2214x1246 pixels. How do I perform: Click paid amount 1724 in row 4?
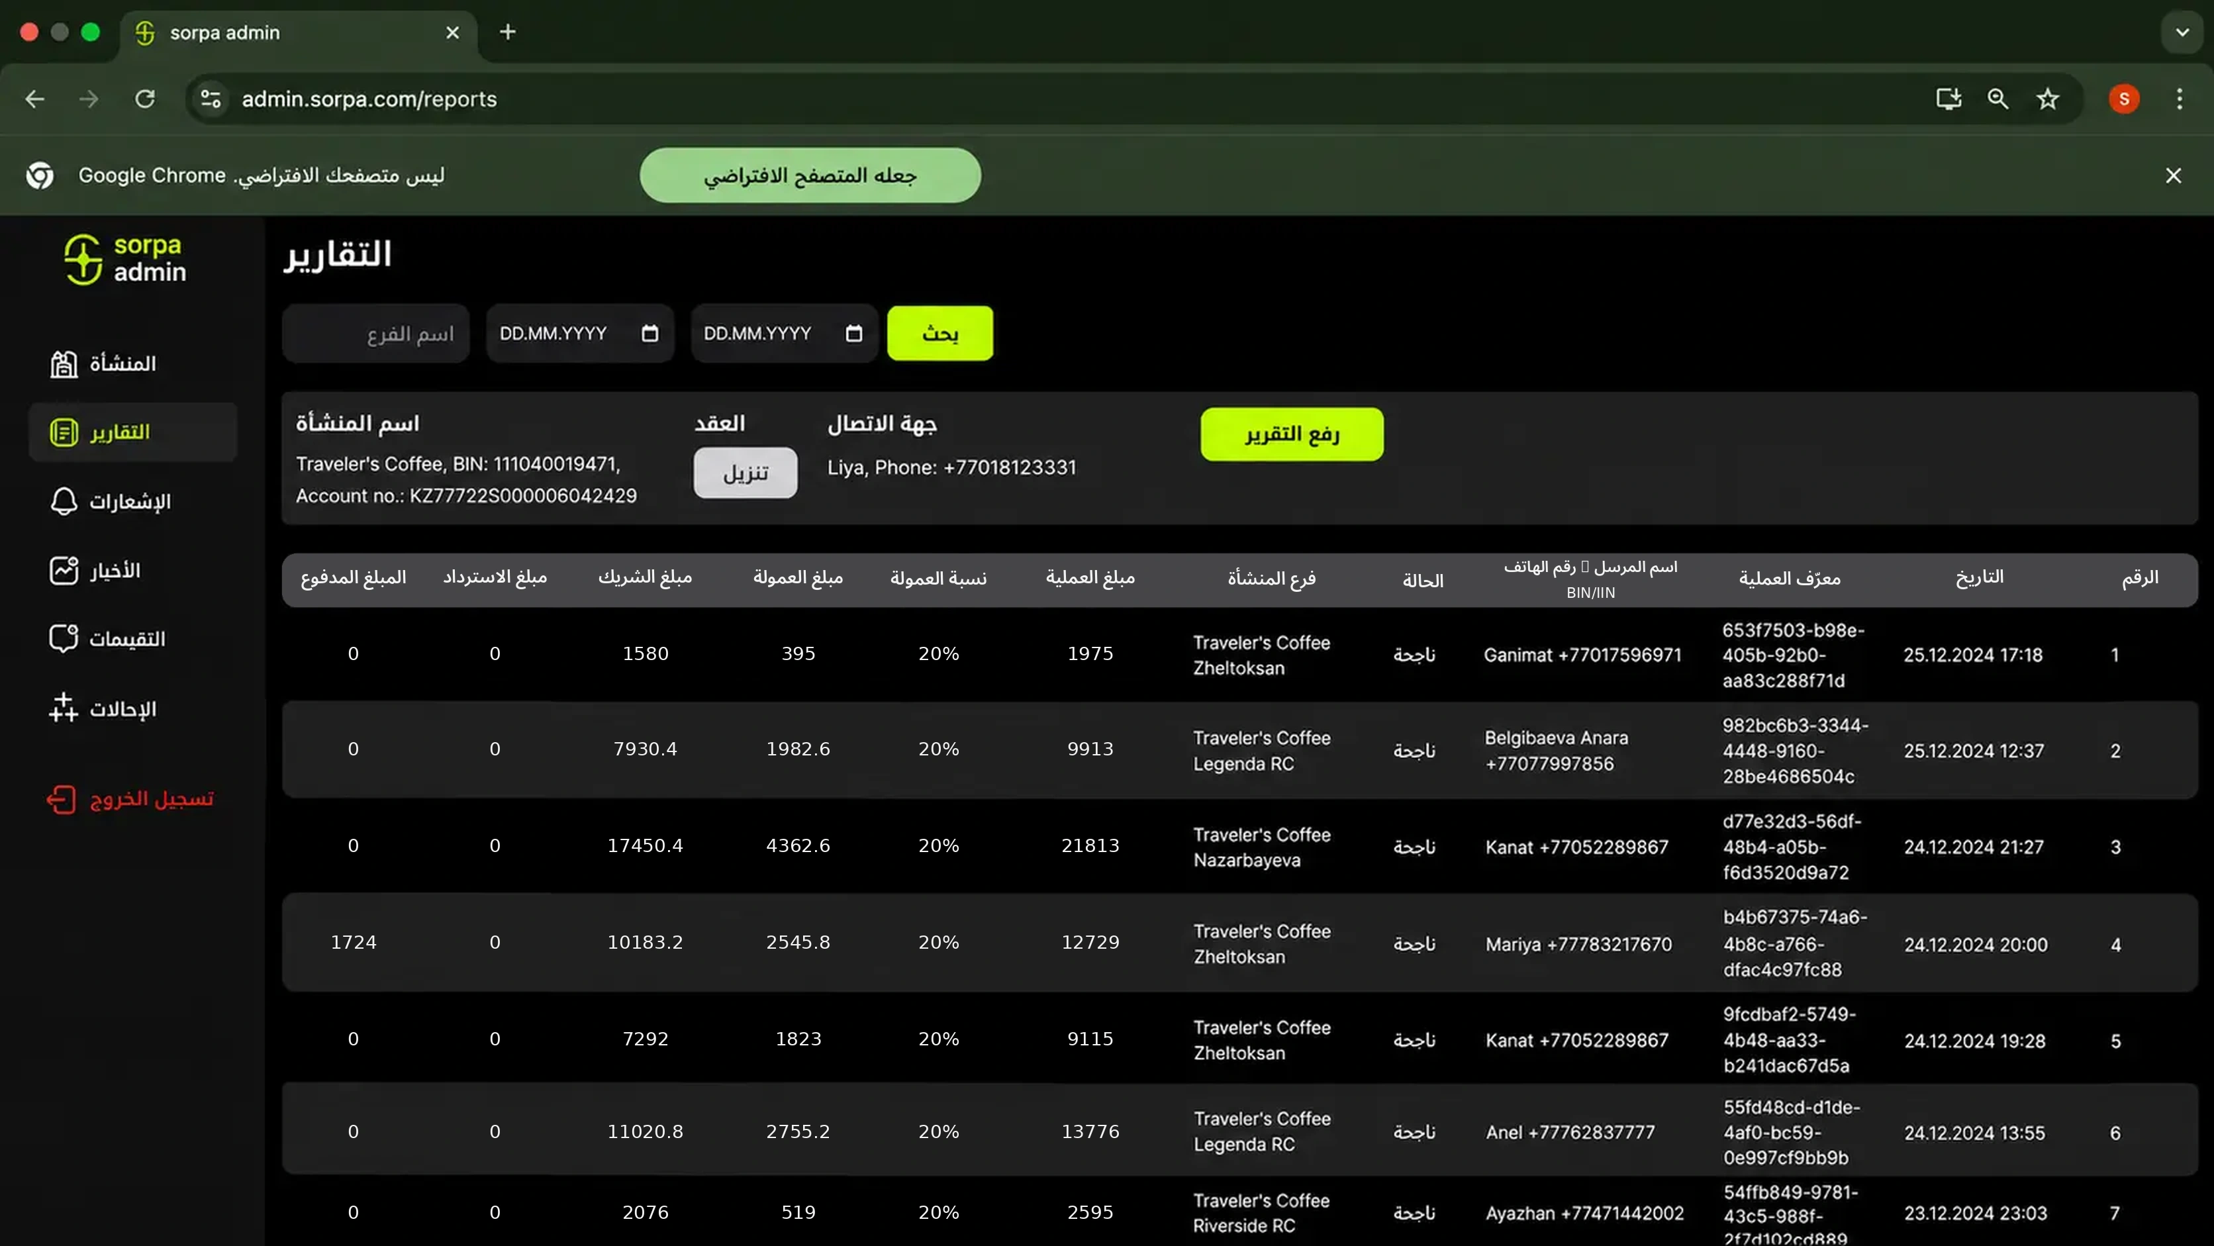pos(354,943)
